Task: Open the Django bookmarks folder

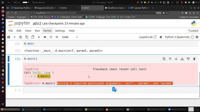Action: click(x=101, y=17)
